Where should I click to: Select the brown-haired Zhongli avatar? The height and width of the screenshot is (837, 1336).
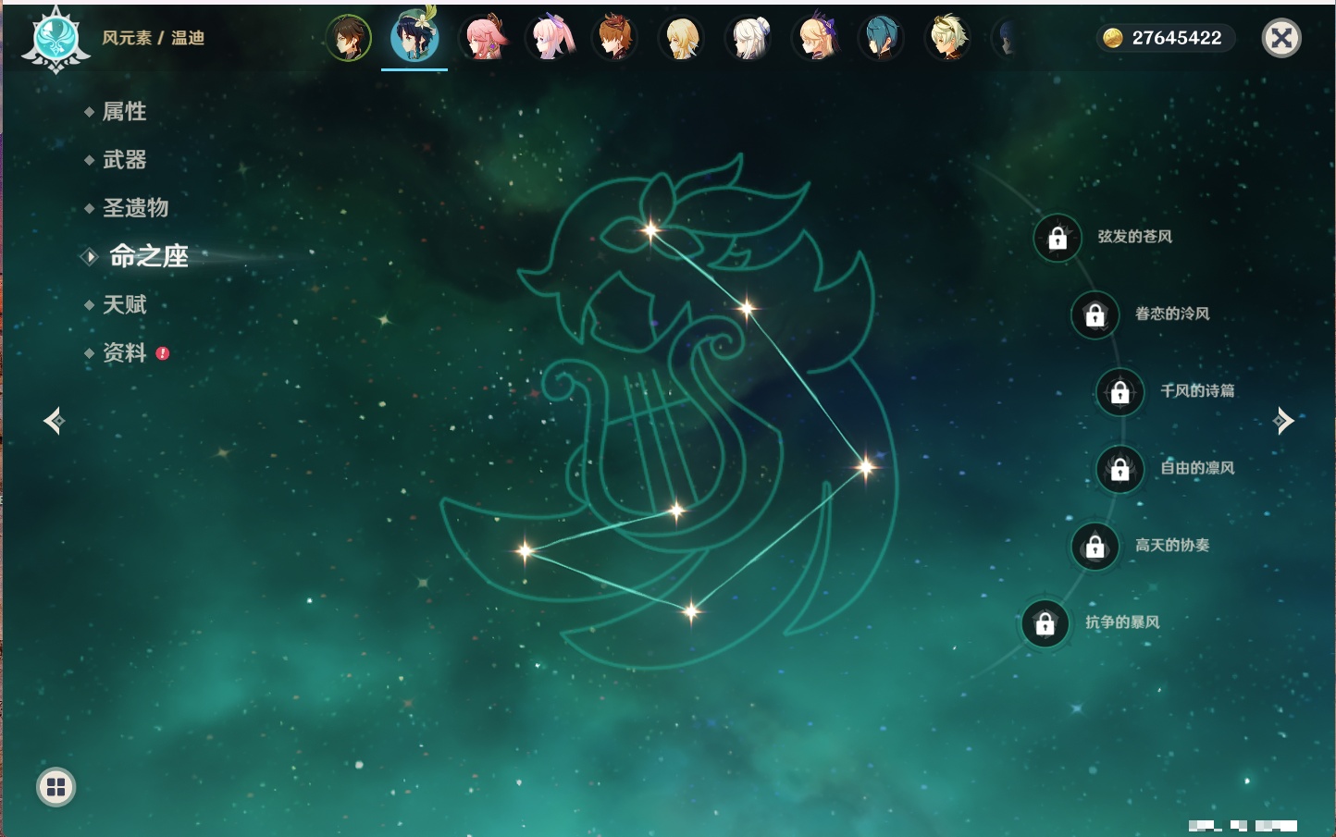(x=349, y=38)
